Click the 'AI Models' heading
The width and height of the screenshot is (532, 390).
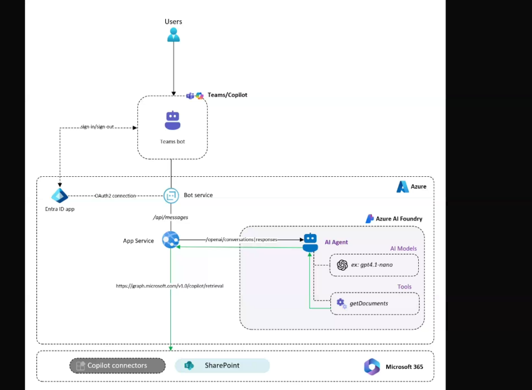pos(403,249)
